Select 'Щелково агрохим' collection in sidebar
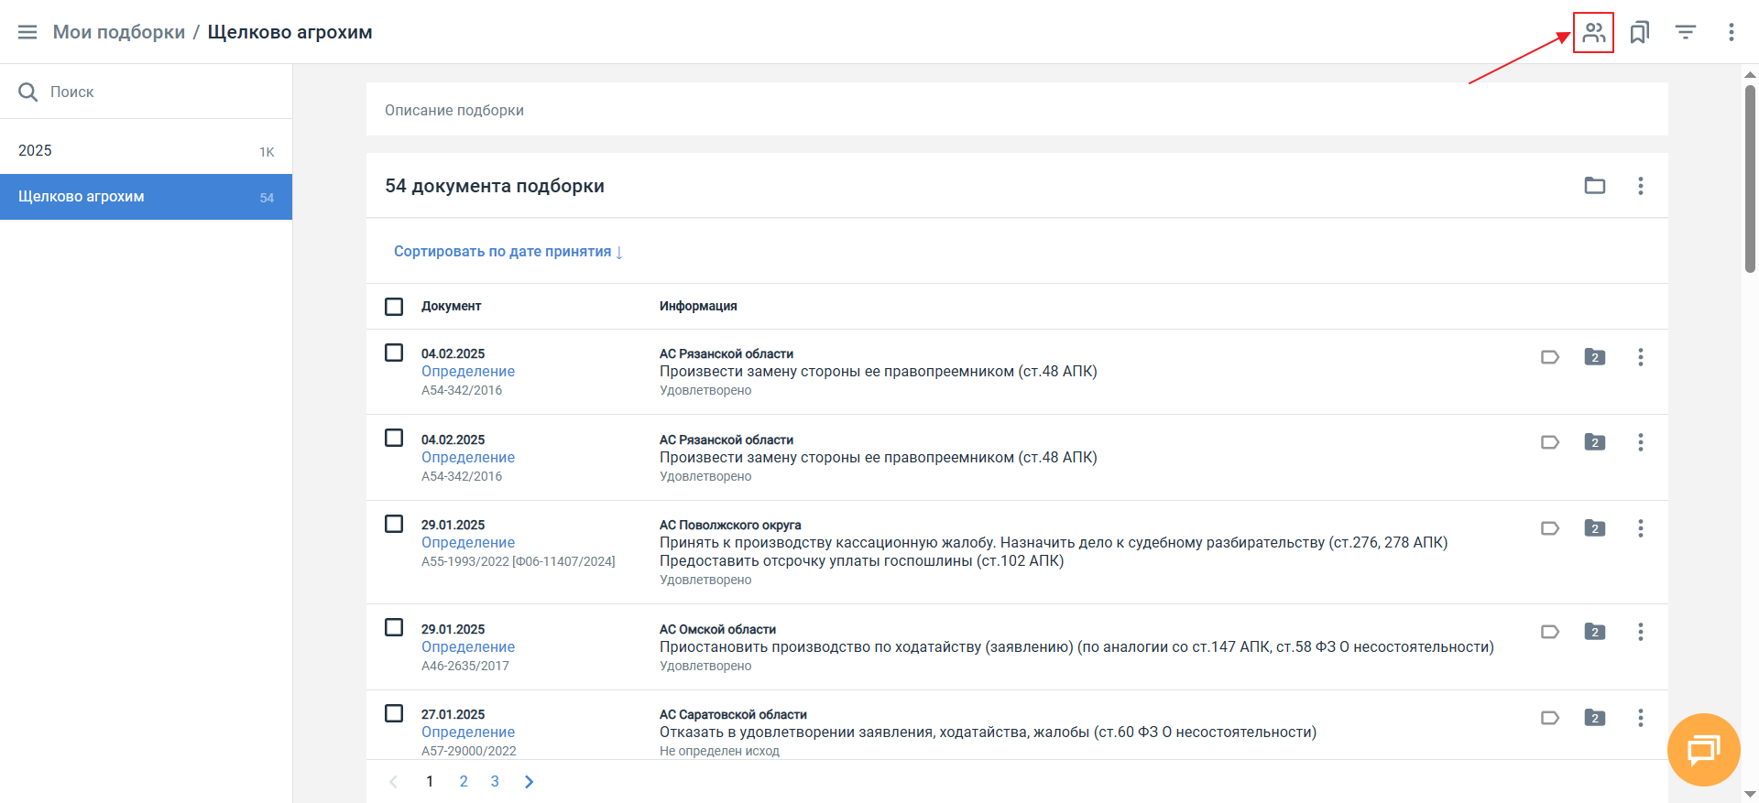This screenshot has width=1759, height=803. (x=147, y=197)
